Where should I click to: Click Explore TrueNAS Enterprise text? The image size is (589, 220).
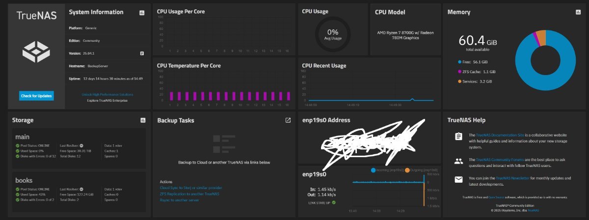point(107,100)
